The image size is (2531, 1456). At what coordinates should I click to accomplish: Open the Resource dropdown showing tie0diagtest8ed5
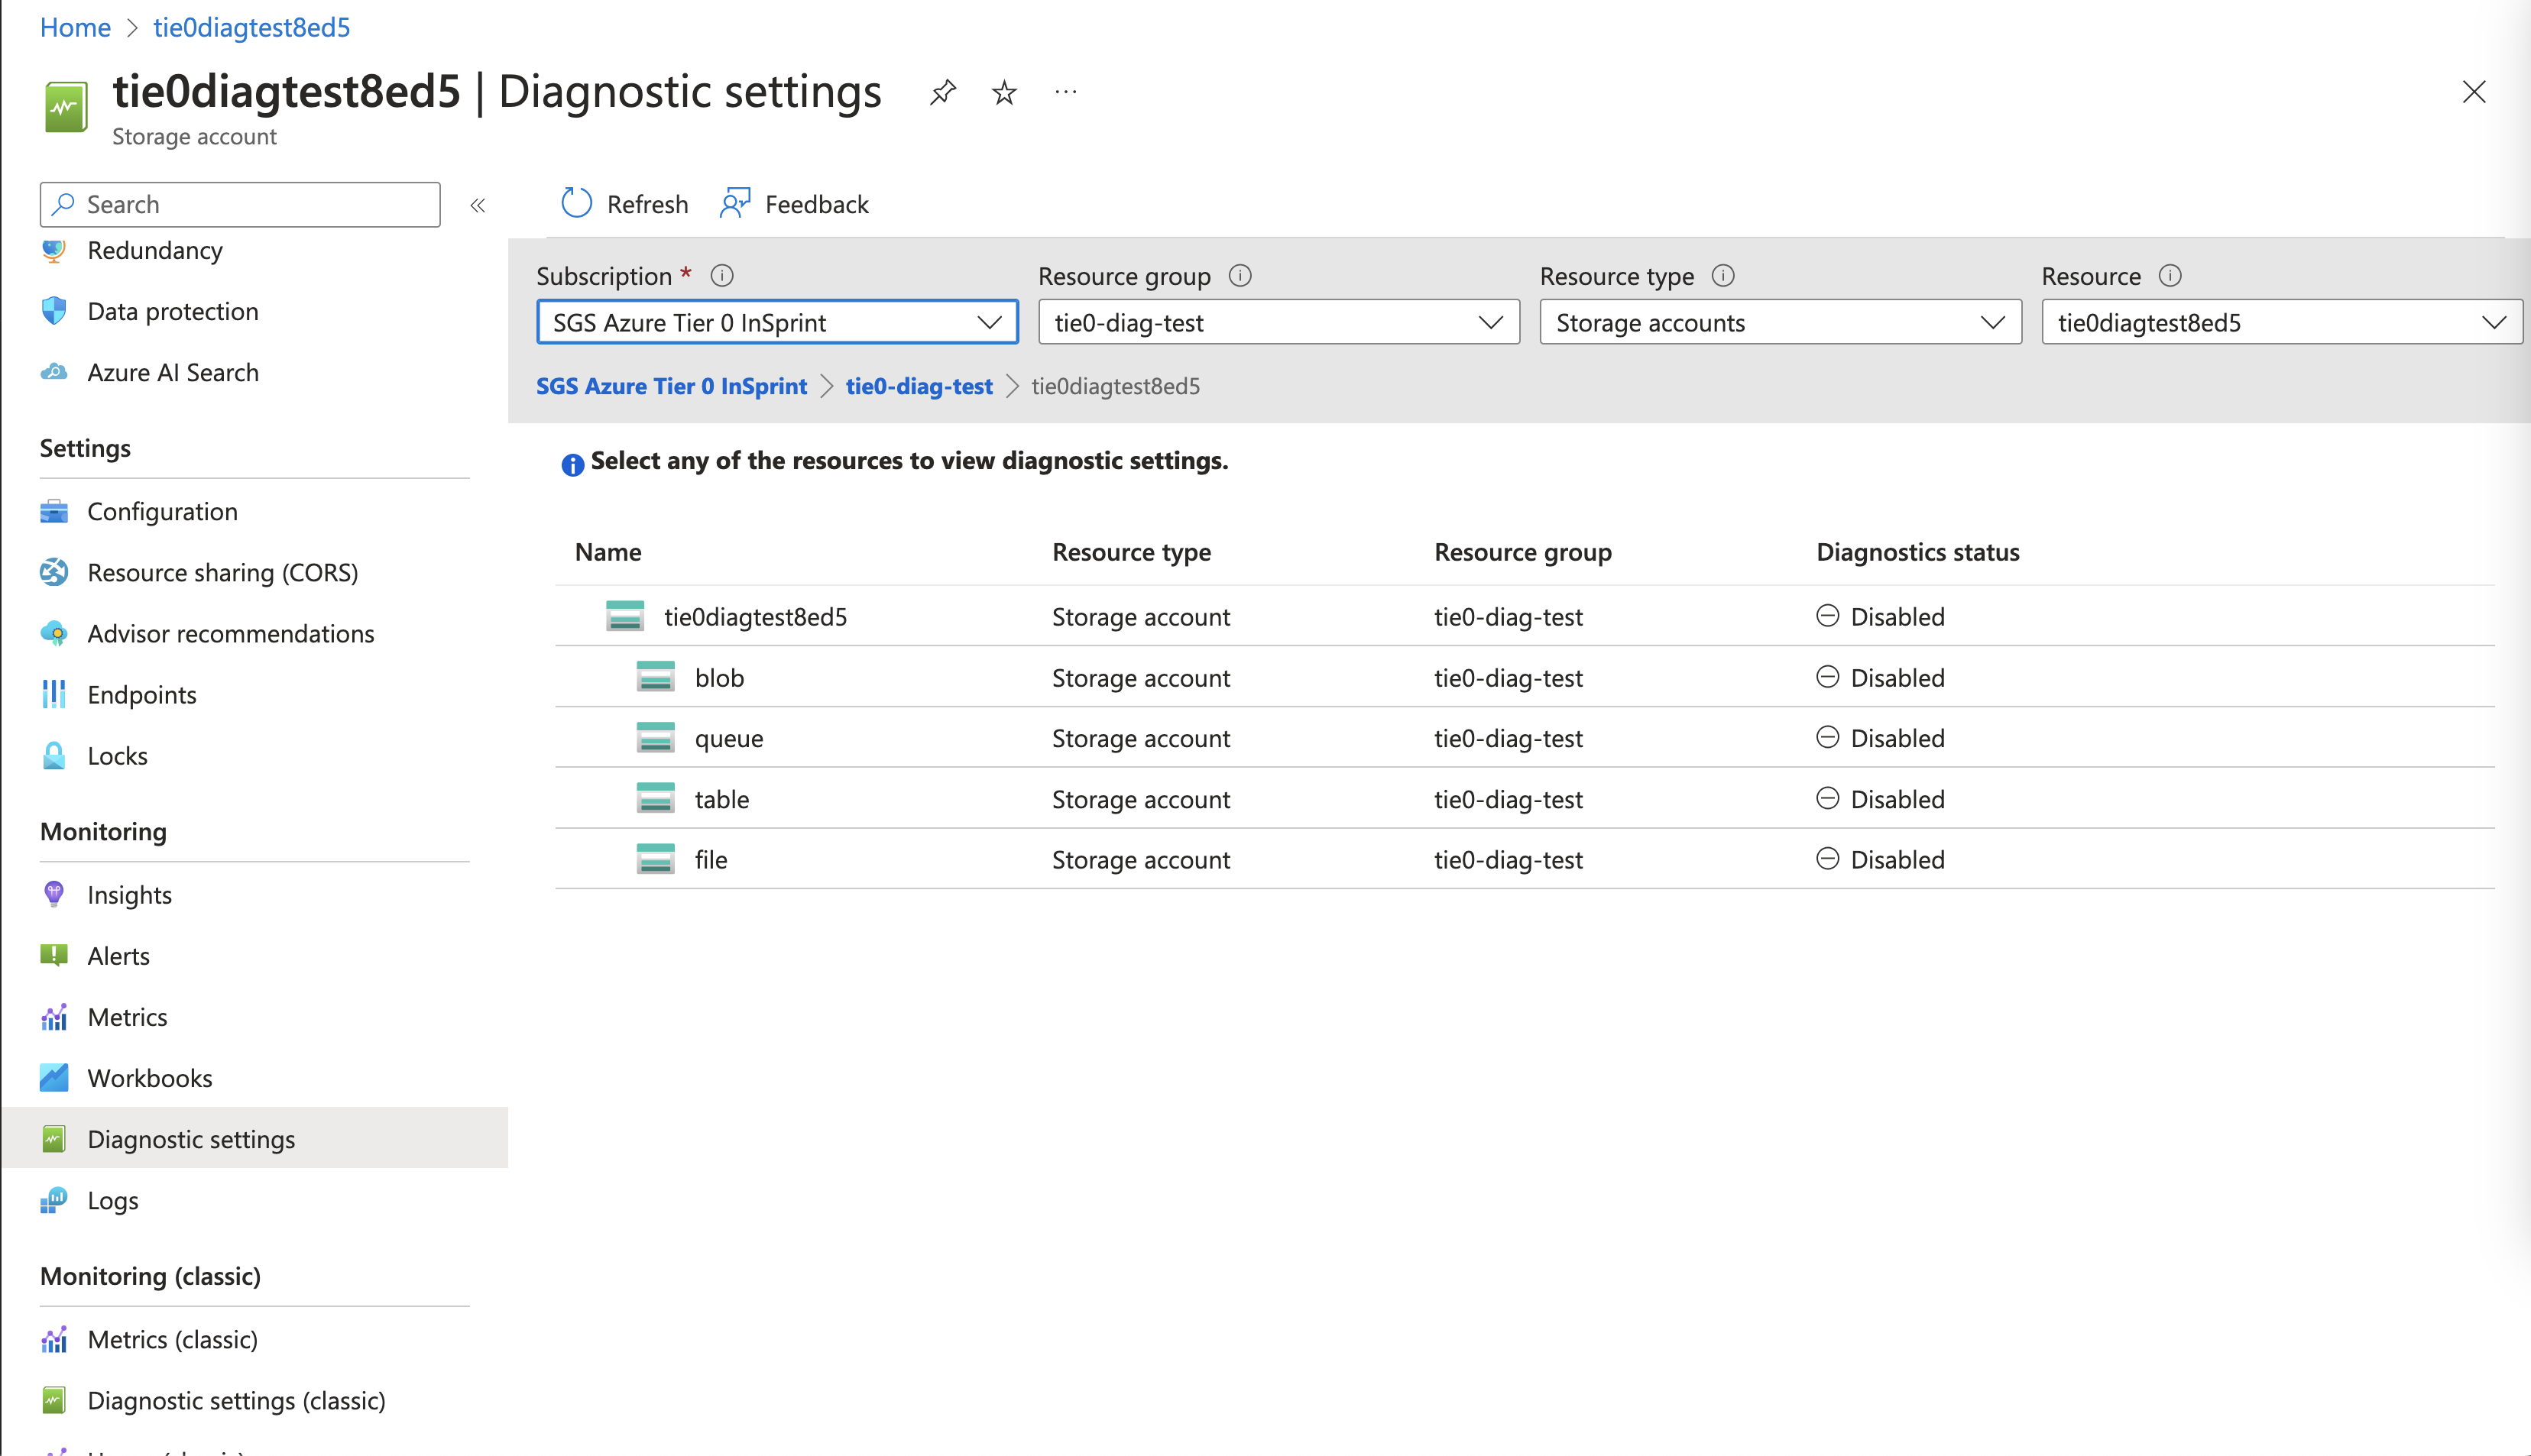click(x=2282, y=322)
